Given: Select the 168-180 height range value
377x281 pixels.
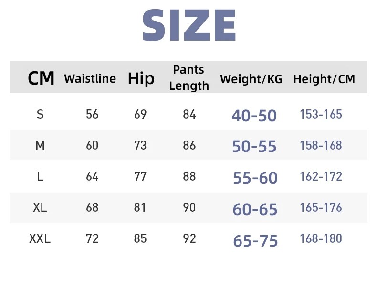Looking at the screenshot, I should (321, 238).
